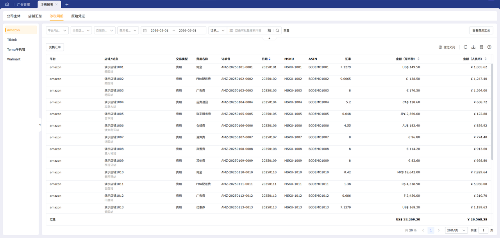500x238 pixels.
Task: Select Temu半托管 in the platform sidebar
Action: click(21, 49)
